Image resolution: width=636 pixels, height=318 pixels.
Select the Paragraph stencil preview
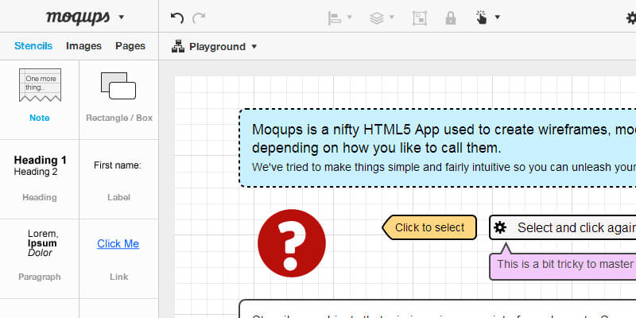coord(42,243)
